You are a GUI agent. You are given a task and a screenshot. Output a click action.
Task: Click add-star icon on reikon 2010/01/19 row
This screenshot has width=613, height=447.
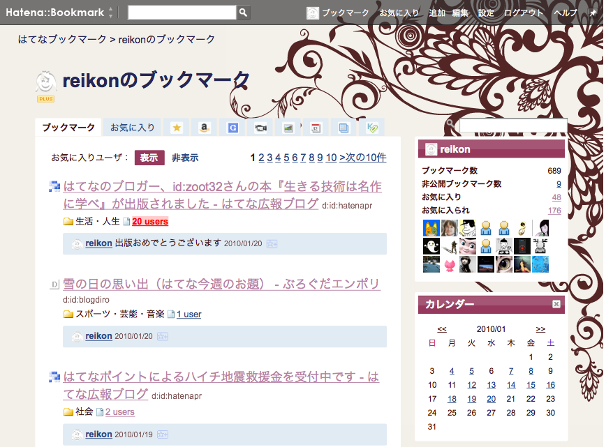tap(162, 434)
